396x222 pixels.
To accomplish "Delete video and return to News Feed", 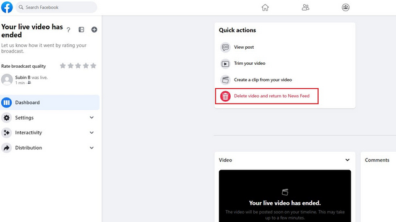I will [x=267, y=96].
